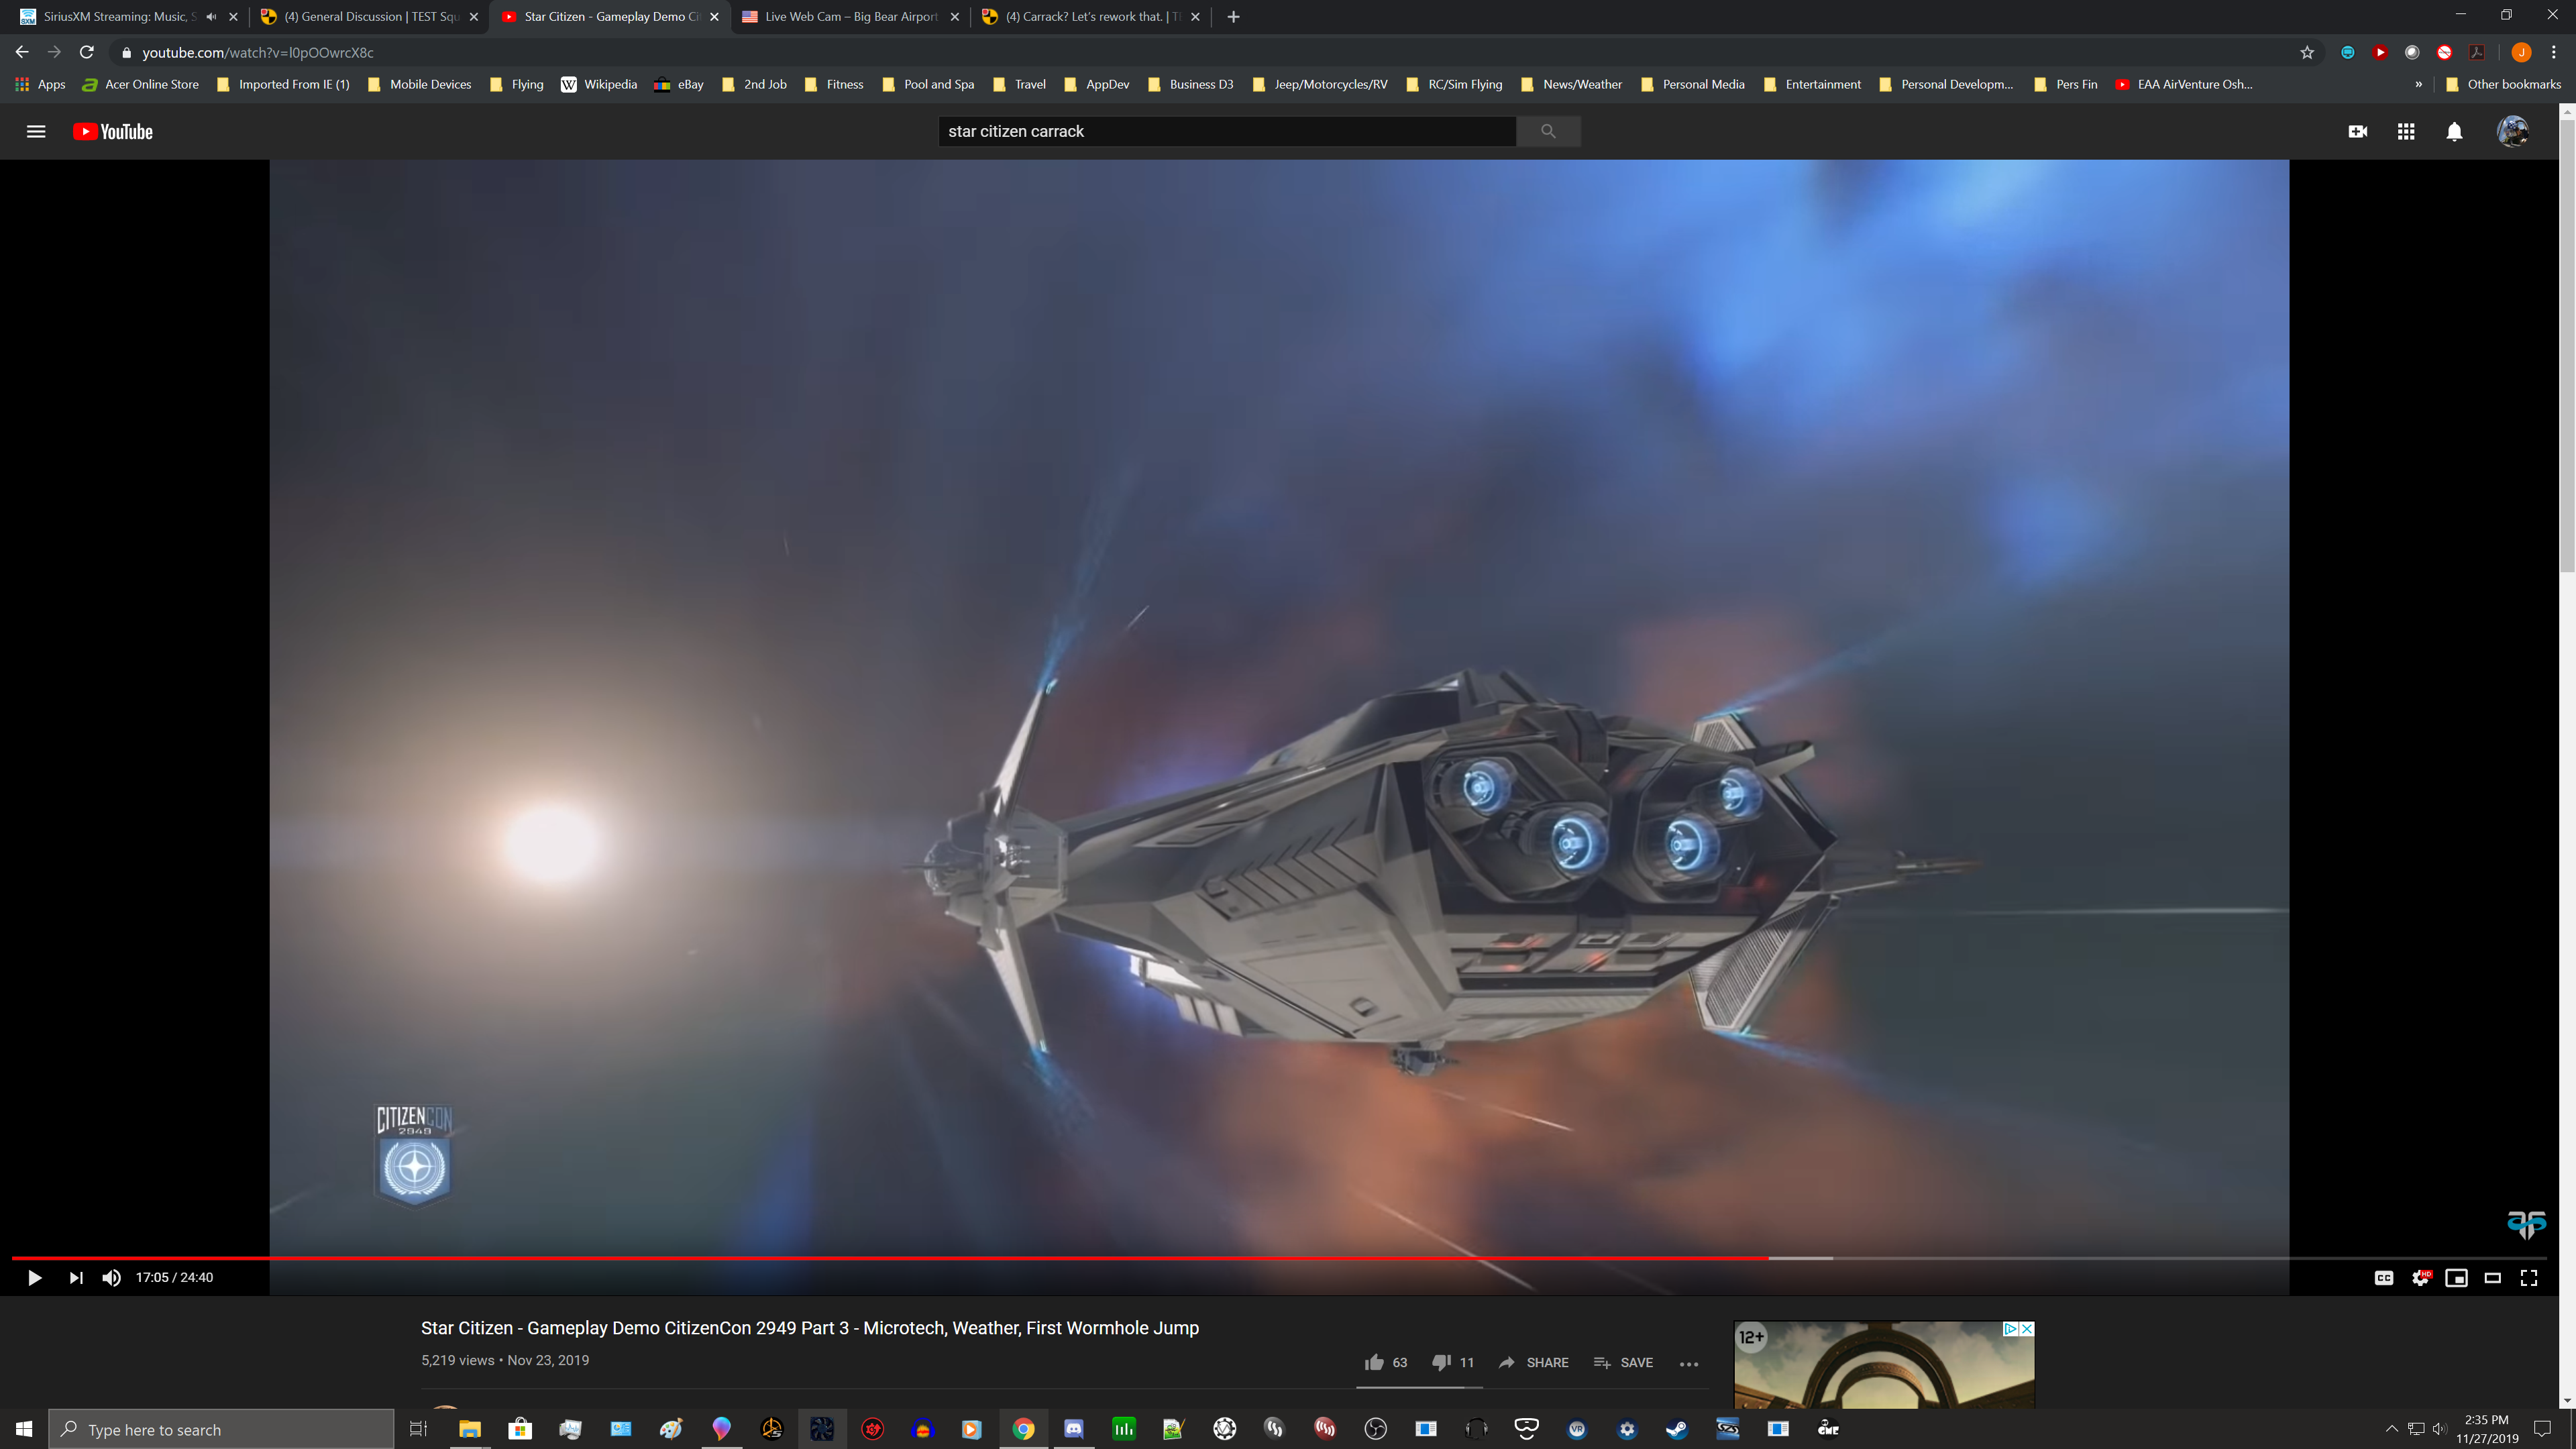This screenshot has width=2576, height=1449.
Task: Switch to miniplayer mode
Action: [2456, 1277]
